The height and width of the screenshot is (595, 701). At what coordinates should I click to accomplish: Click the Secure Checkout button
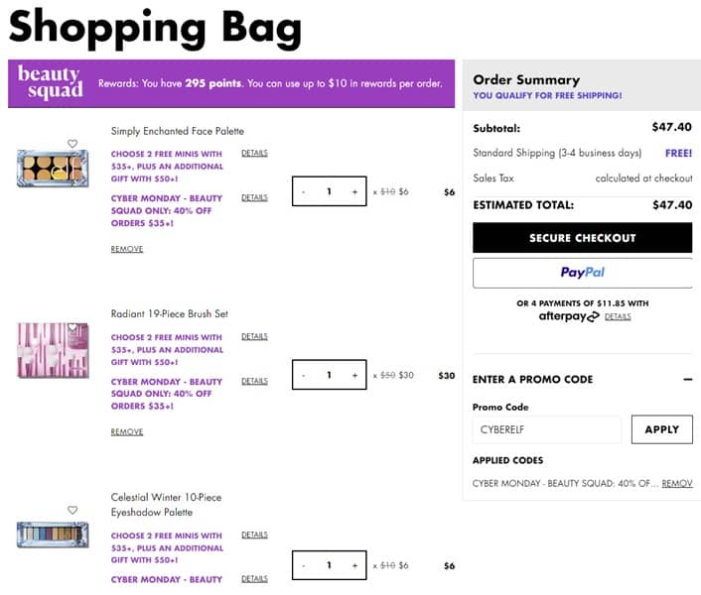click(x=582, y=238)
